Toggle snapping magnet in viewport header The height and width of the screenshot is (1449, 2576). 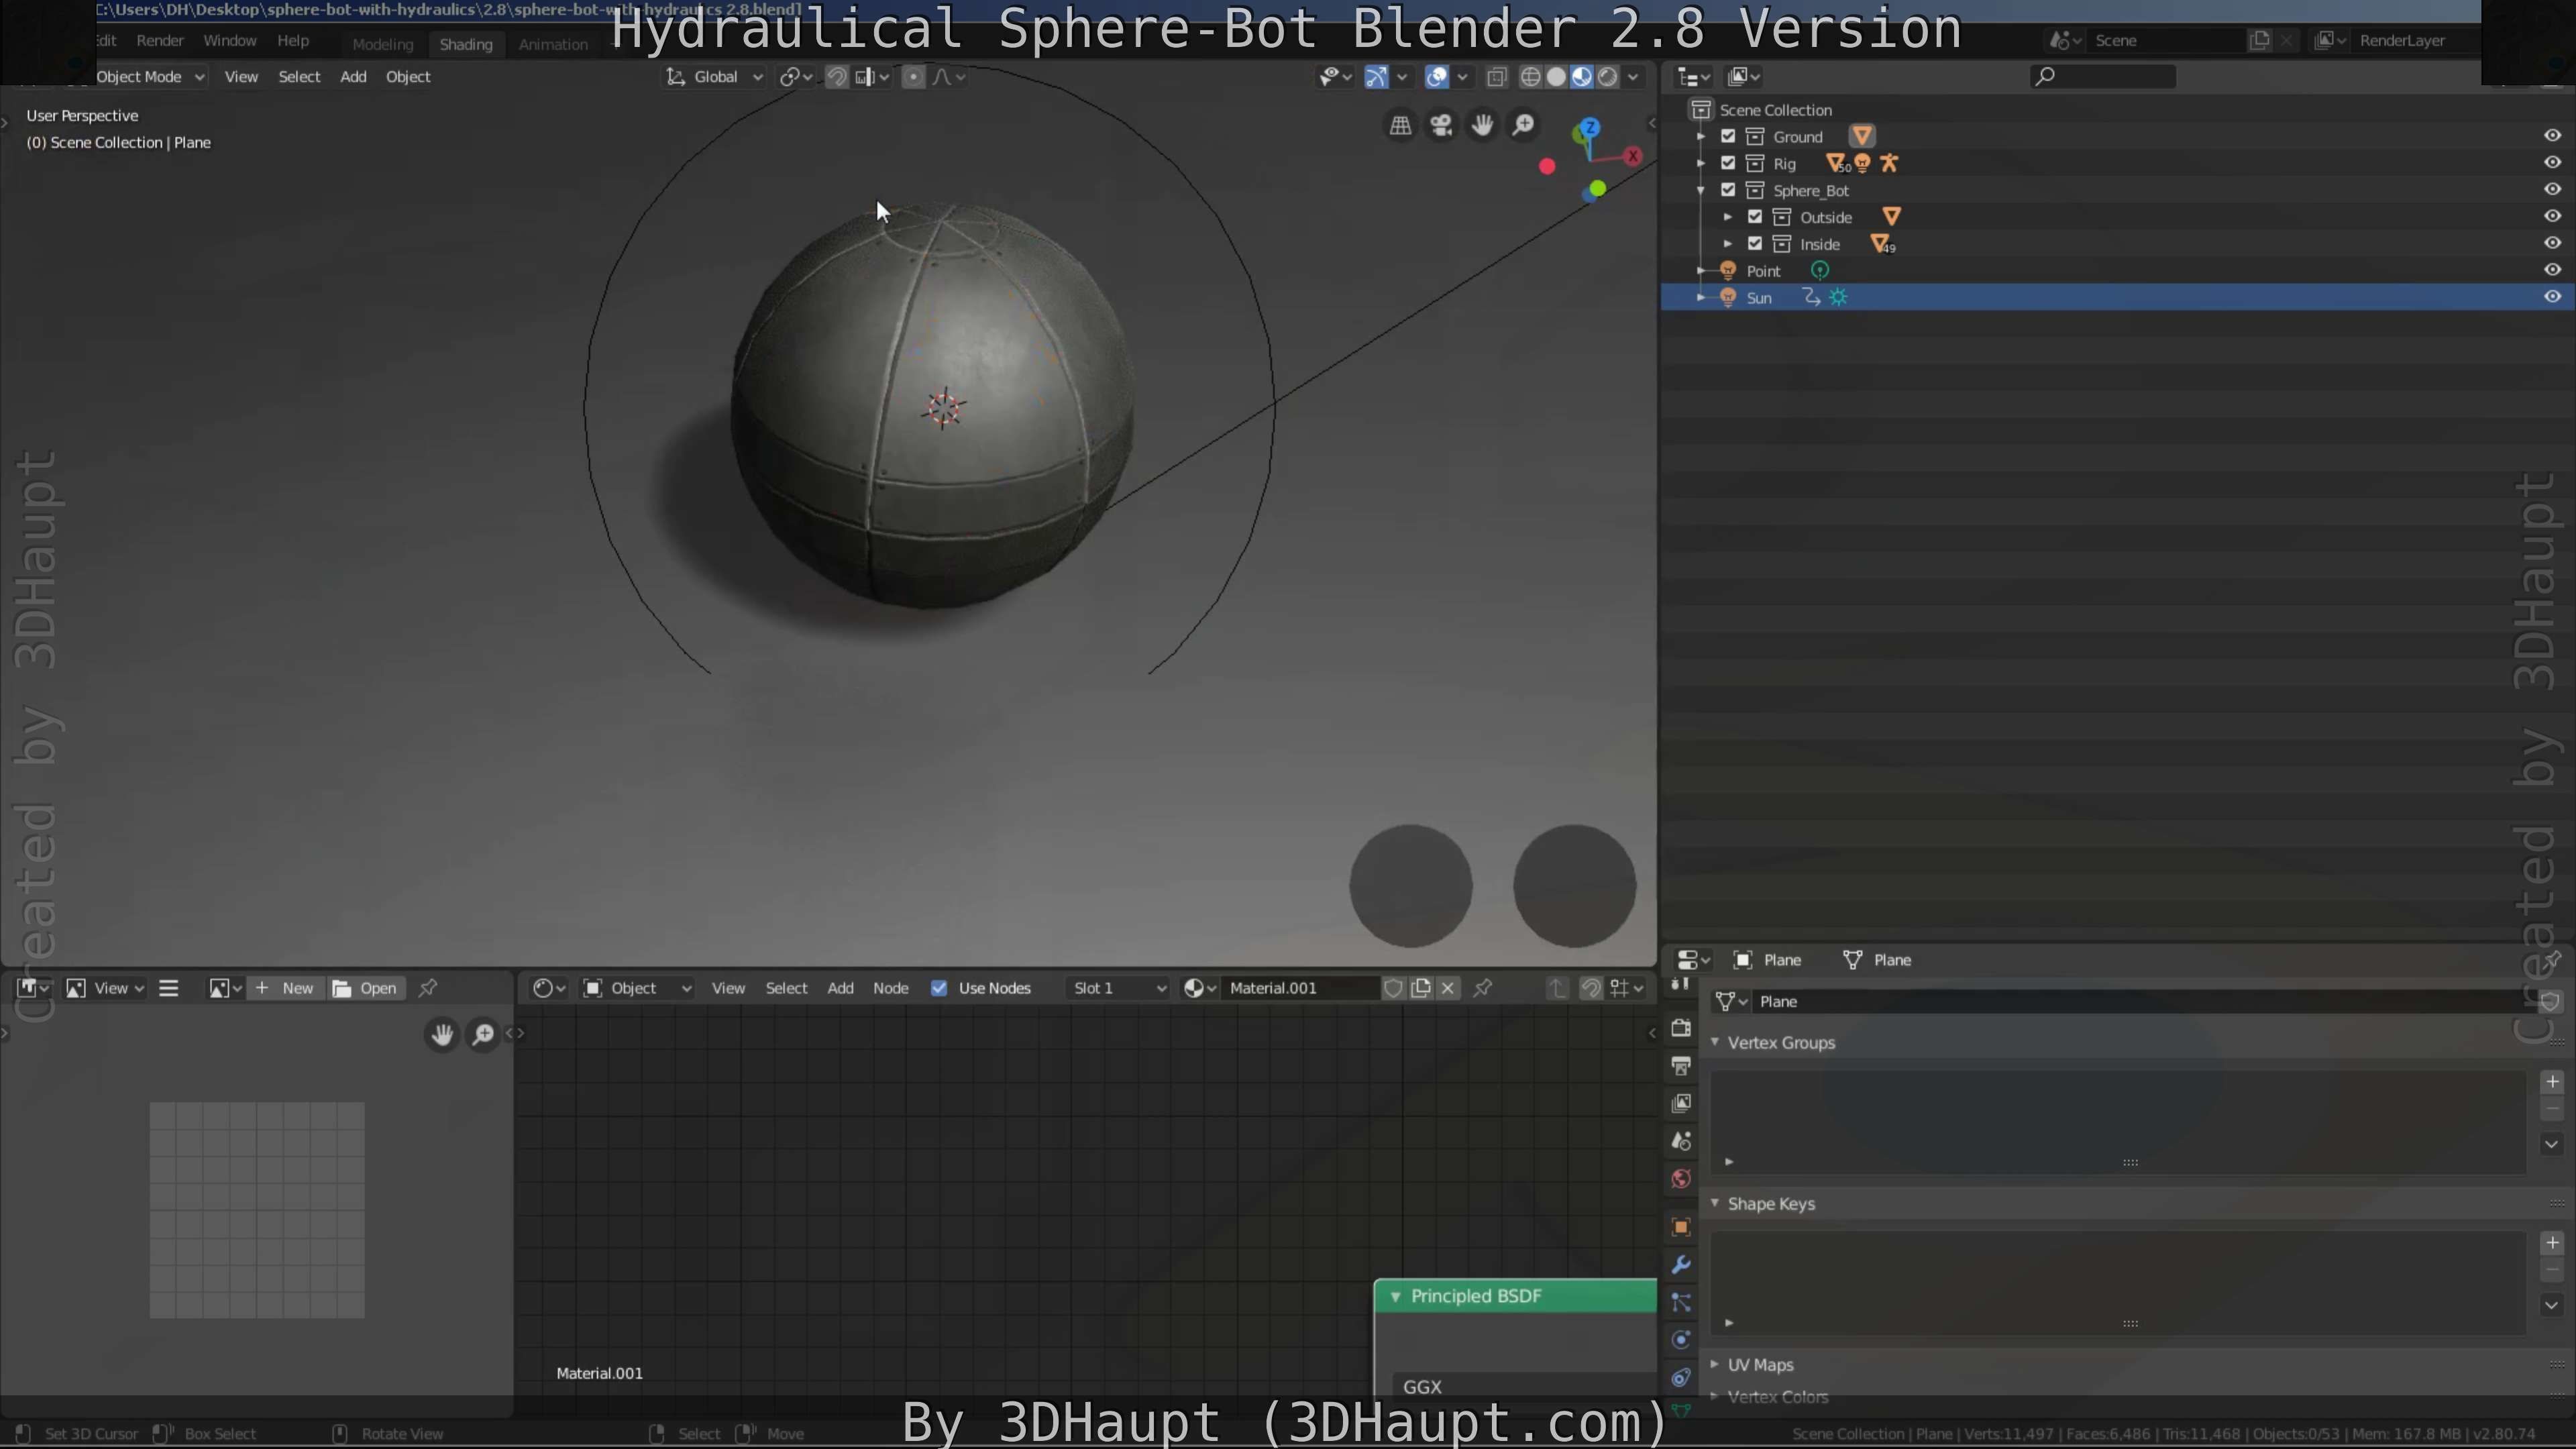837,77
